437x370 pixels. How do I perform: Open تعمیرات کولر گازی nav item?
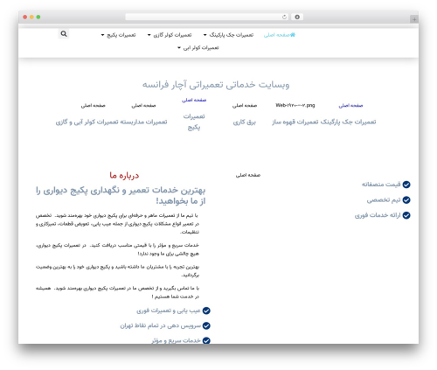coord(172,35)
